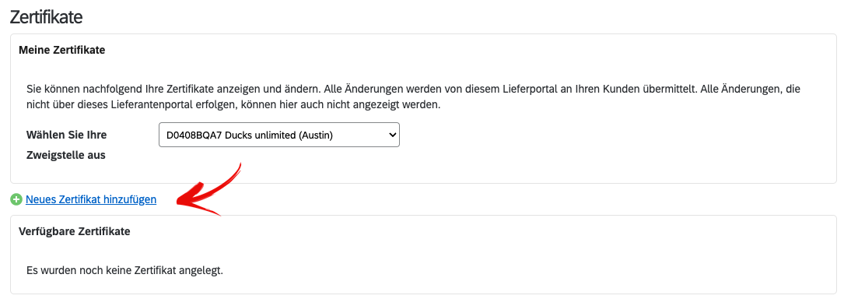The height and width of the screenshot is (306, 851).
Task: Click the word Austin in the dropdown
Action: coord(316,135)
